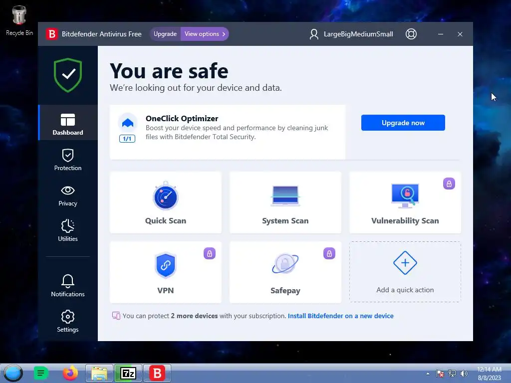Image resolution: width=511 pixels, height=383 pixels.
Task: Click the volume speaker tray icon
Action: pos(464,374)
